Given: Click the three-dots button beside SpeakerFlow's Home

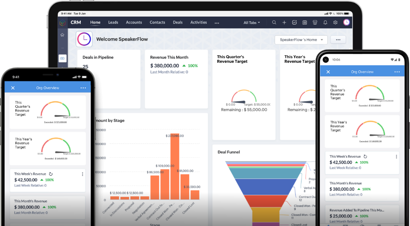Looking at the screenshot, I should pyautogui.click(x=338, y=40).
